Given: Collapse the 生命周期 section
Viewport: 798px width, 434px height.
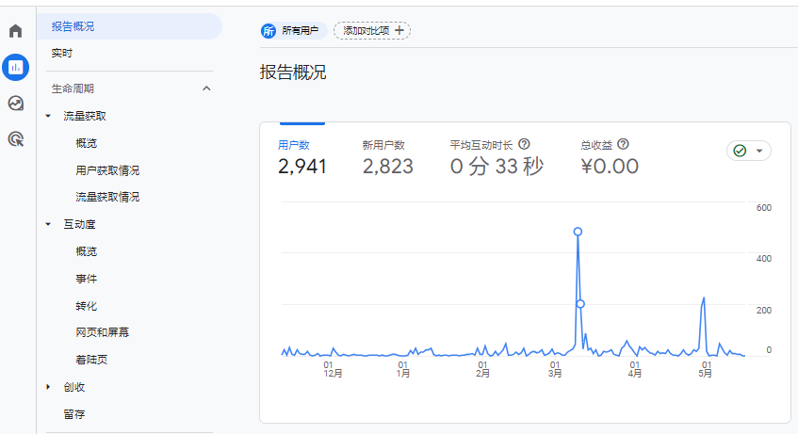Looking at the screenshot, I should click(x=206, y=88).
